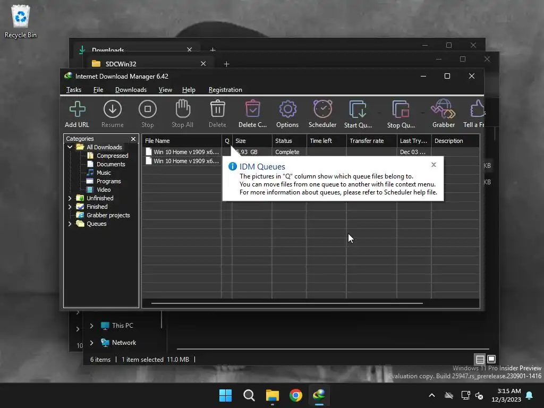
Task: Open the Registration menu
Action: click(225, 90)
